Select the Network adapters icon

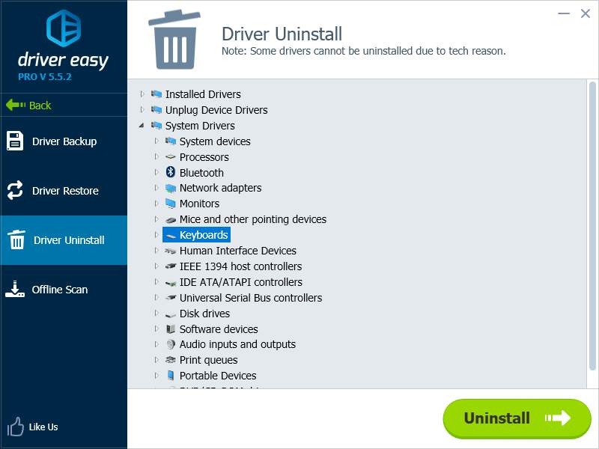[x=171, y=188]
